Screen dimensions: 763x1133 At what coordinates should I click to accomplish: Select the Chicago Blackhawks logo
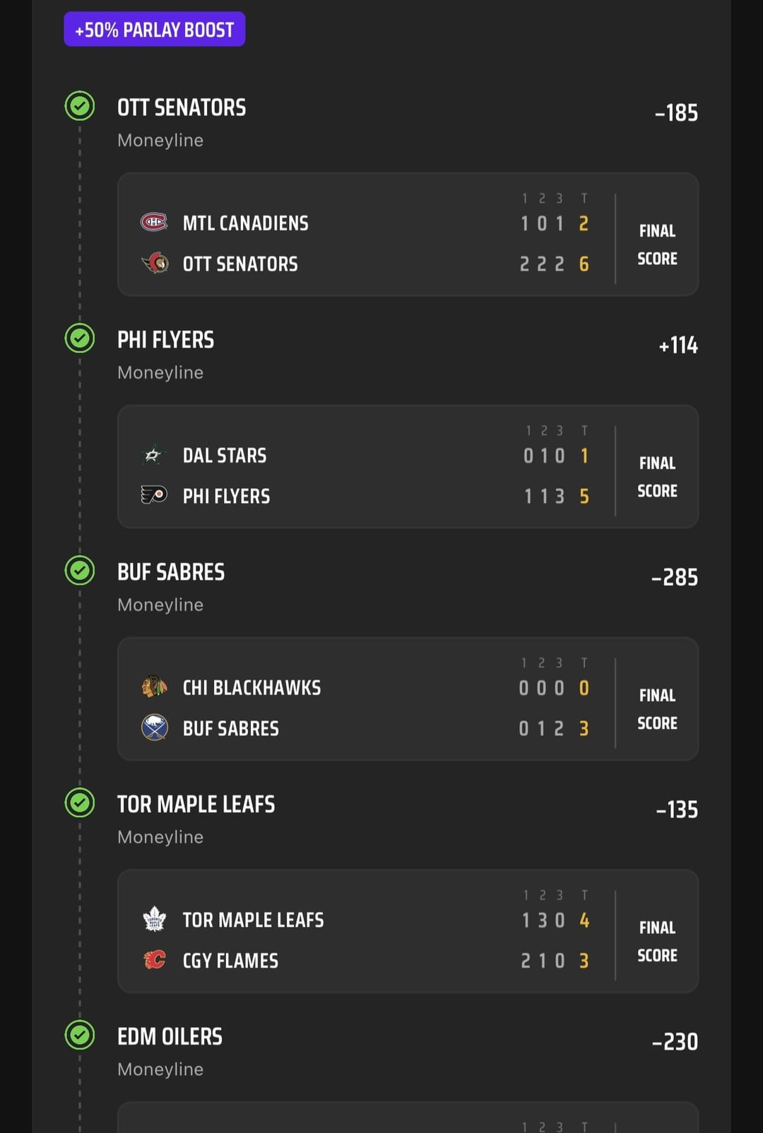[x=154, y=687]
